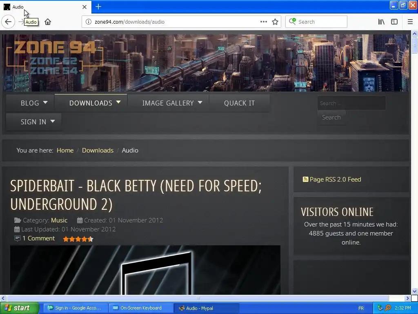
Task: Expand the DOWNLOADS dropdown arrow
Action: click(118, 102)
